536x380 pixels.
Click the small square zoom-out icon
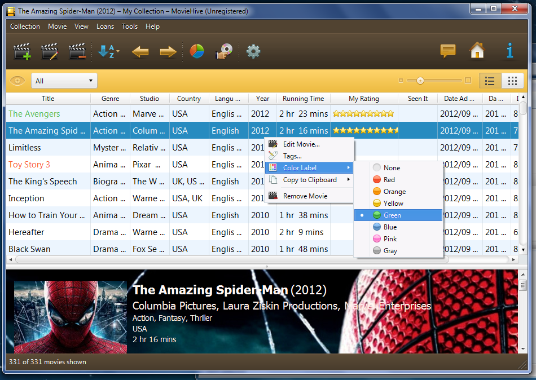pos(401,81)
